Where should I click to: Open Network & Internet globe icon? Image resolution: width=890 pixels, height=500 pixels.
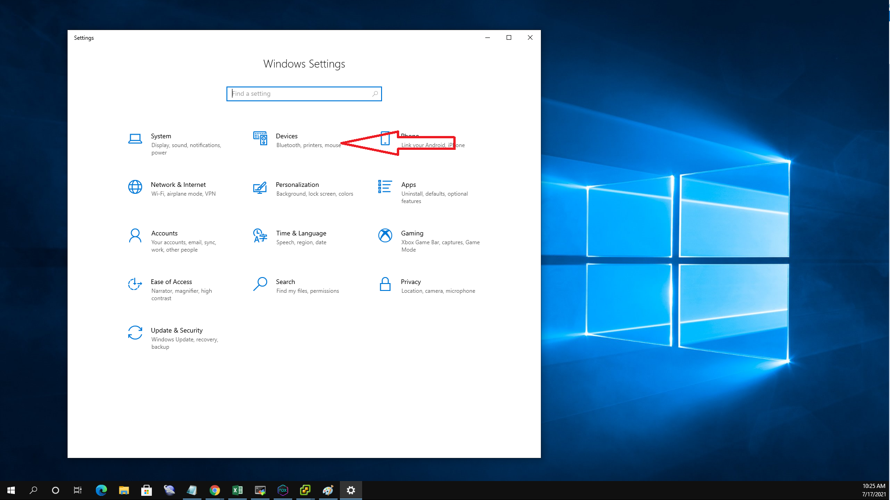(135, 187)
